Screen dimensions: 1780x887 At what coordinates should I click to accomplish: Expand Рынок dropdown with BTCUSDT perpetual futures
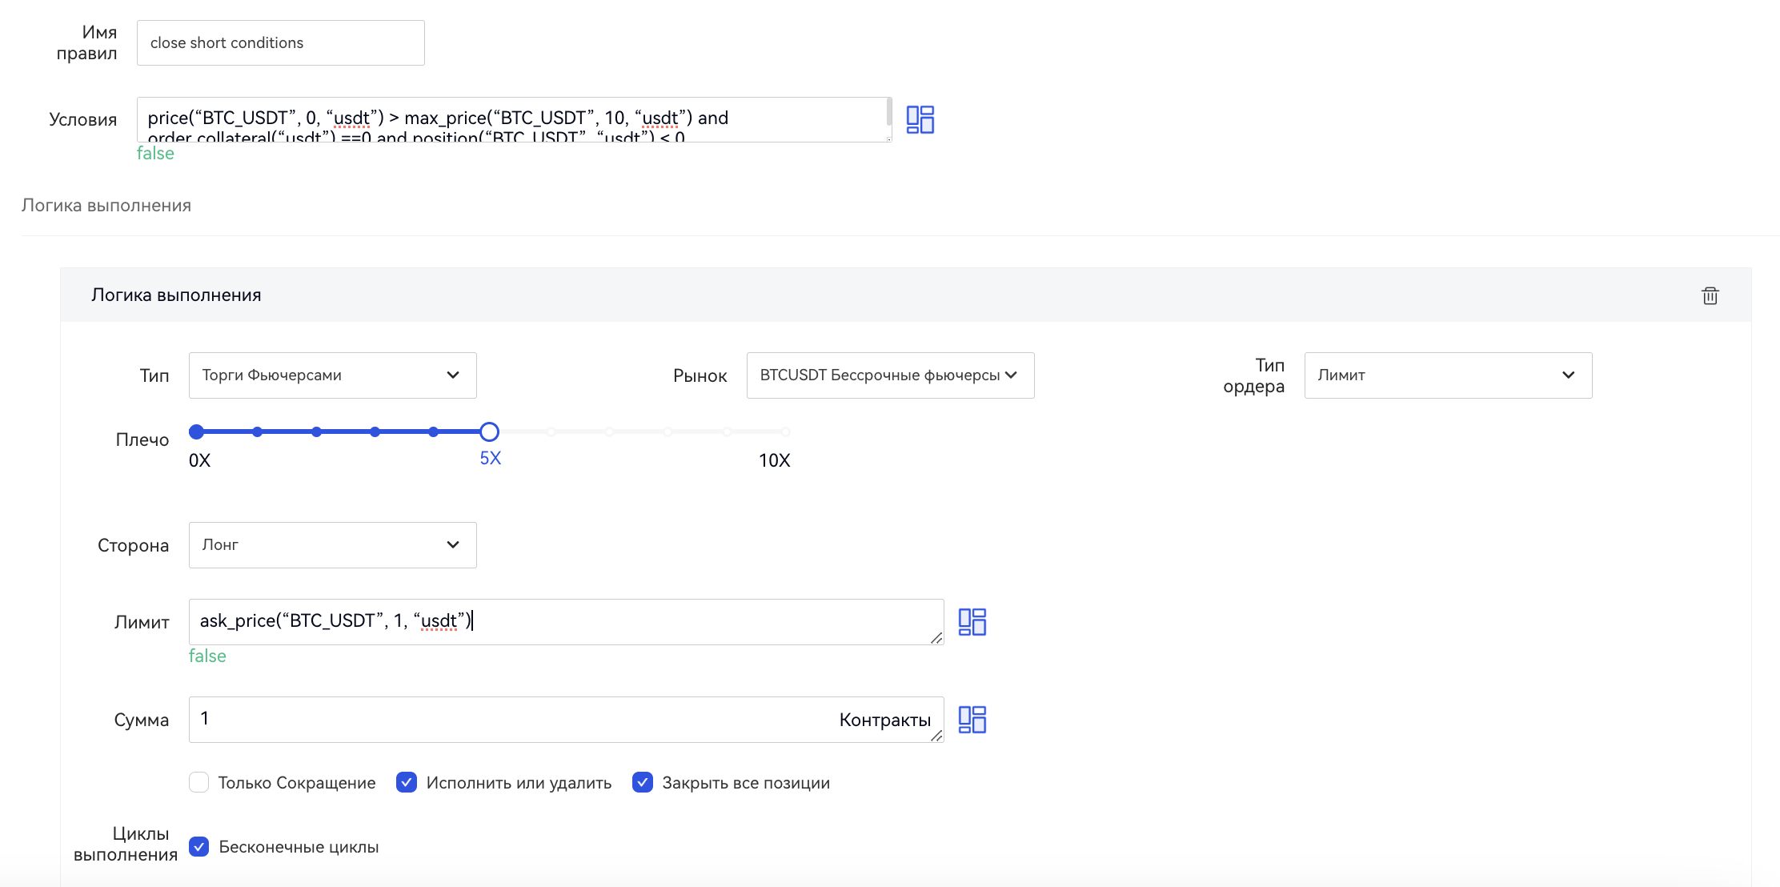coord(890,375)
